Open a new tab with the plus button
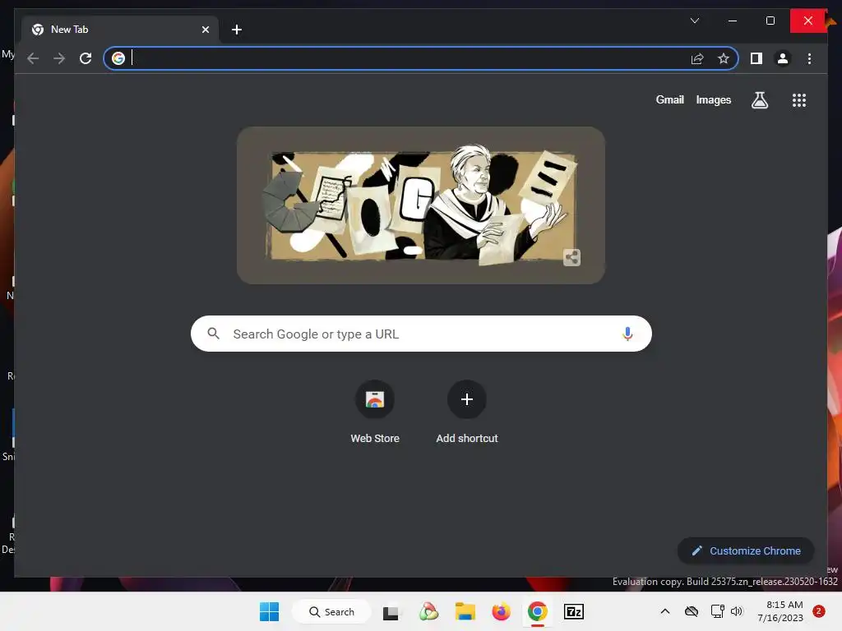This screenshot has height=631, width=842. point(236,30)
